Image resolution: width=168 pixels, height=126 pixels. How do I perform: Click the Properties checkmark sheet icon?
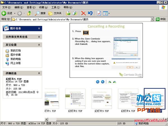(x=99, y=13)
